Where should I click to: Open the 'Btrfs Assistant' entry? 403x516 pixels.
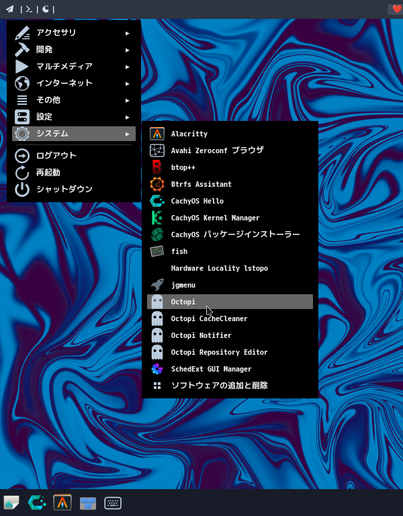201,184
